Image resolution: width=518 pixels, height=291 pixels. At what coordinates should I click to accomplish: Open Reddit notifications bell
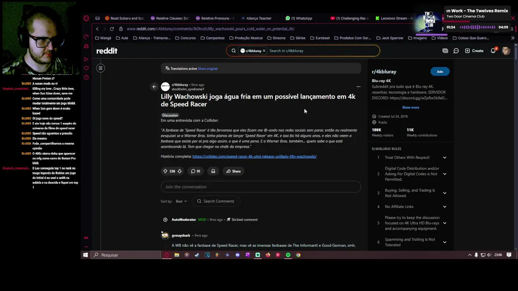(493, 51)
